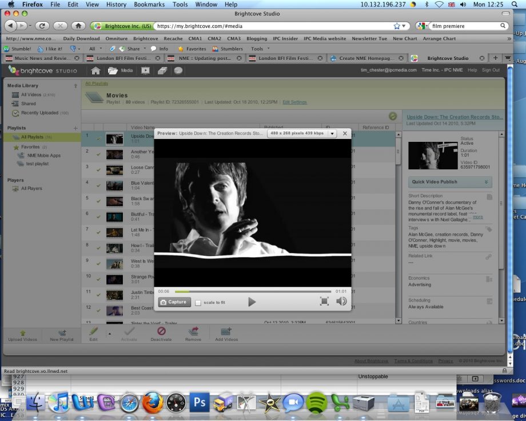Edit the Scheduling calendar icon
Image resolution: width=526 pixels, height=421 pixels.
[489, 301]
